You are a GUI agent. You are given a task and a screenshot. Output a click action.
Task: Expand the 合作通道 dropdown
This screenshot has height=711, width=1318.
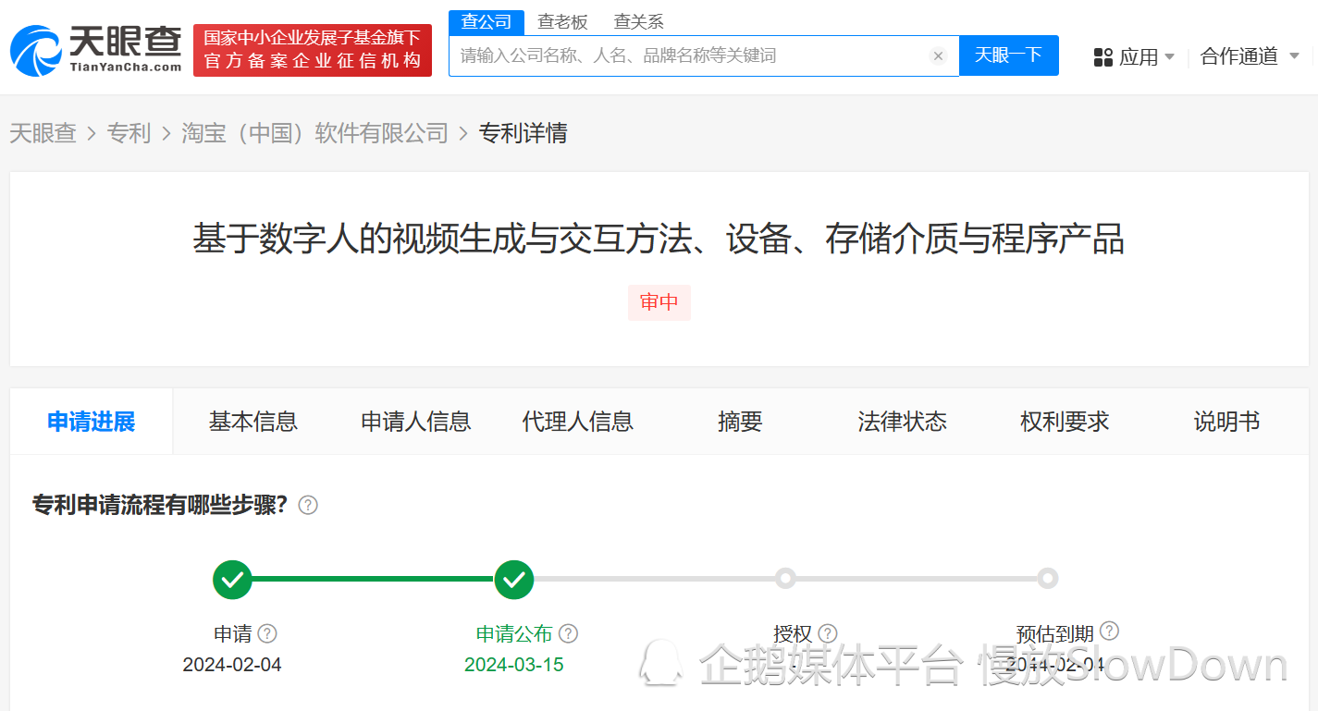click(x=1250, y=56)
